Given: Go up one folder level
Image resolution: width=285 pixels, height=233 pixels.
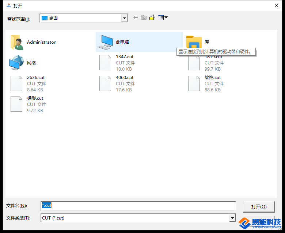Looking at the screenshot, I should pos(144,17).
